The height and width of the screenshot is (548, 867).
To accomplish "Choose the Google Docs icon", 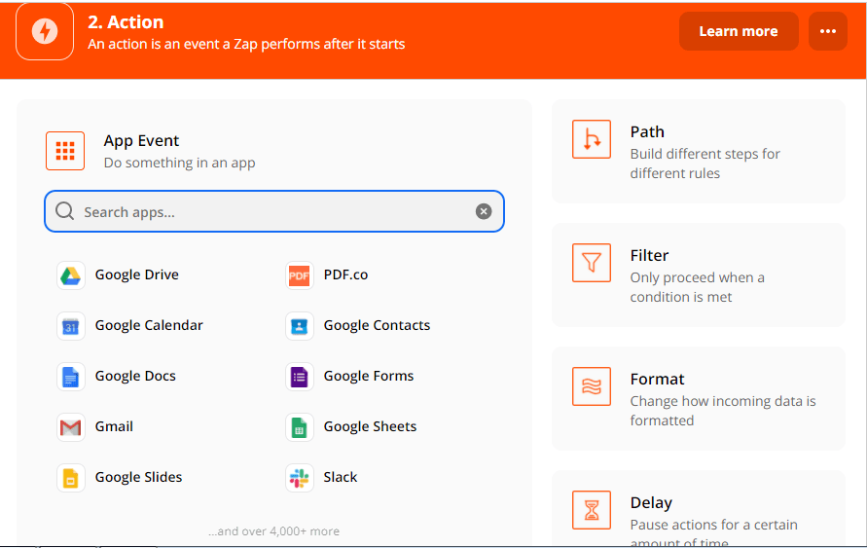I will 71,377.
